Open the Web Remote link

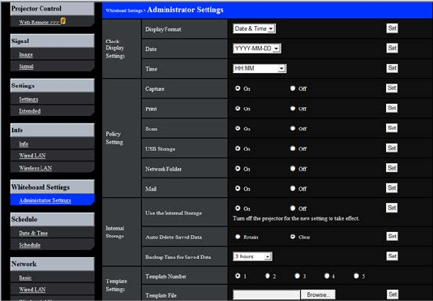39,23
